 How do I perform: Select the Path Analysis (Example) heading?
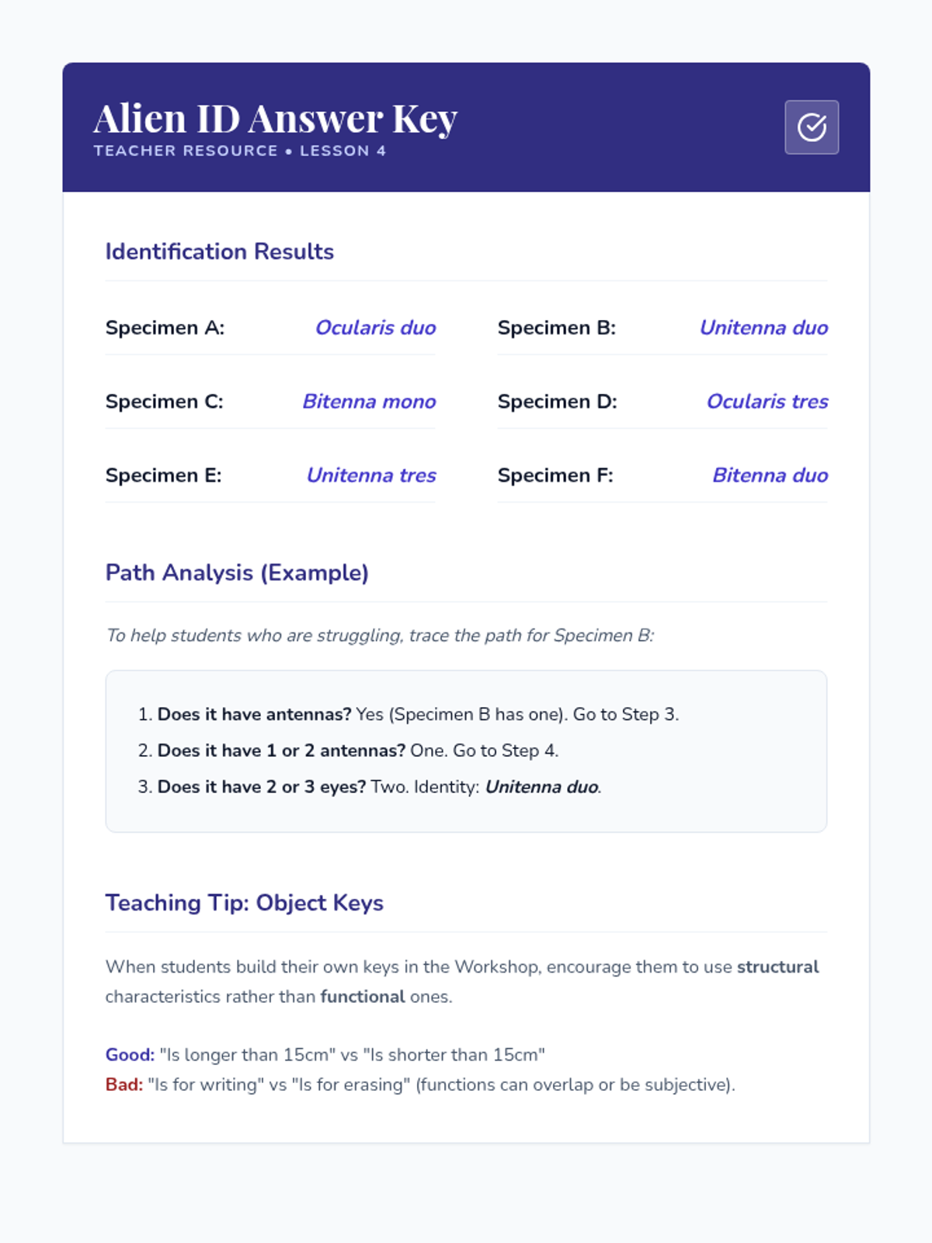[x=237, y=573]
